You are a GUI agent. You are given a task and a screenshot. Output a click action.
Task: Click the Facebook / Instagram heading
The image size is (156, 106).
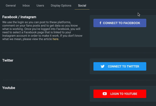coord(19,17)
